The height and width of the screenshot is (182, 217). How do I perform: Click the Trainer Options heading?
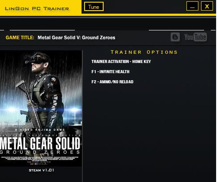pos(144,52)
